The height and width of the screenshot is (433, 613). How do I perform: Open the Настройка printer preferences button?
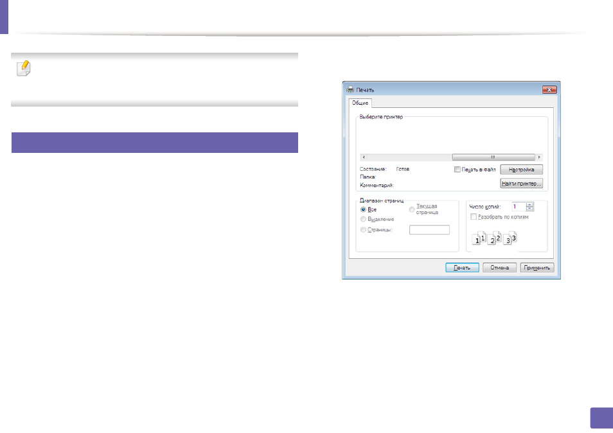tap(522, 170)
